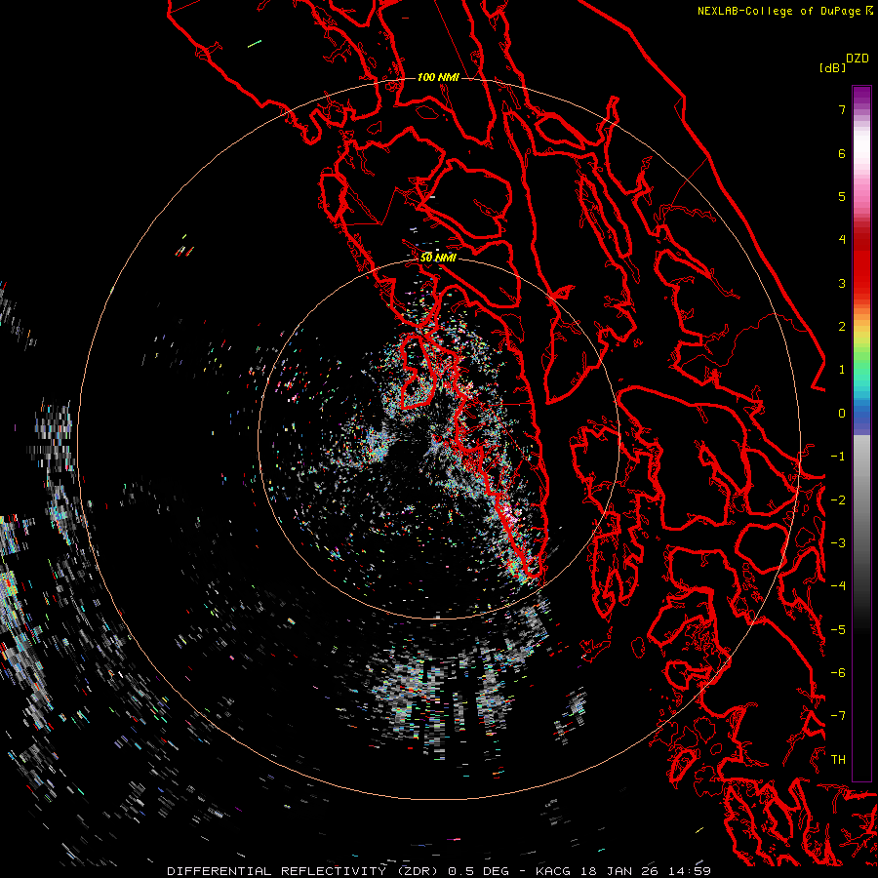Click the 4 value on color scale
878x878 pixels.
tap(842, 240)
